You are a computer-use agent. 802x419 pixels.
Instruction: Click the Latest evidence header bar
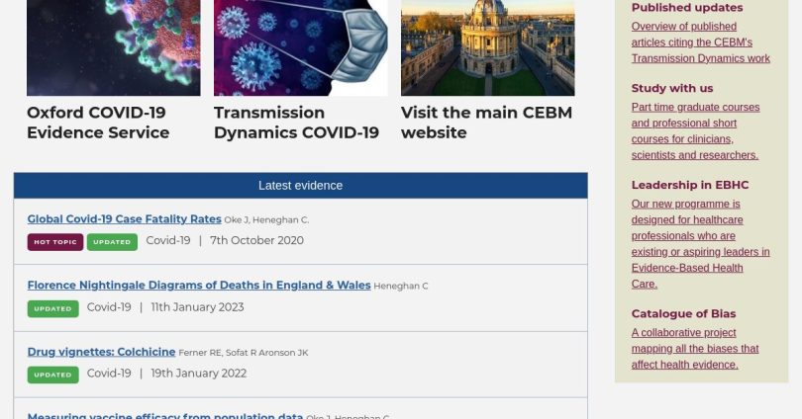tap(300, 186)
